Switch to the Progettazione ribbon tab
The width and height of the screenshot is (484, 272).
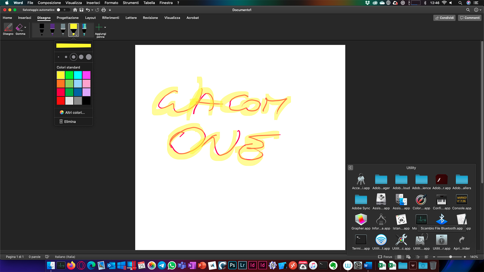pos(67,18)
